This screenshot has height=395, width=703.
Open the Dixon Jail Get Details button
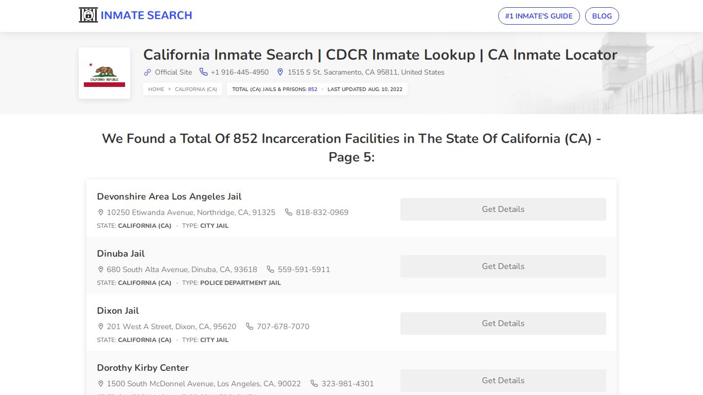pos(503,324)
